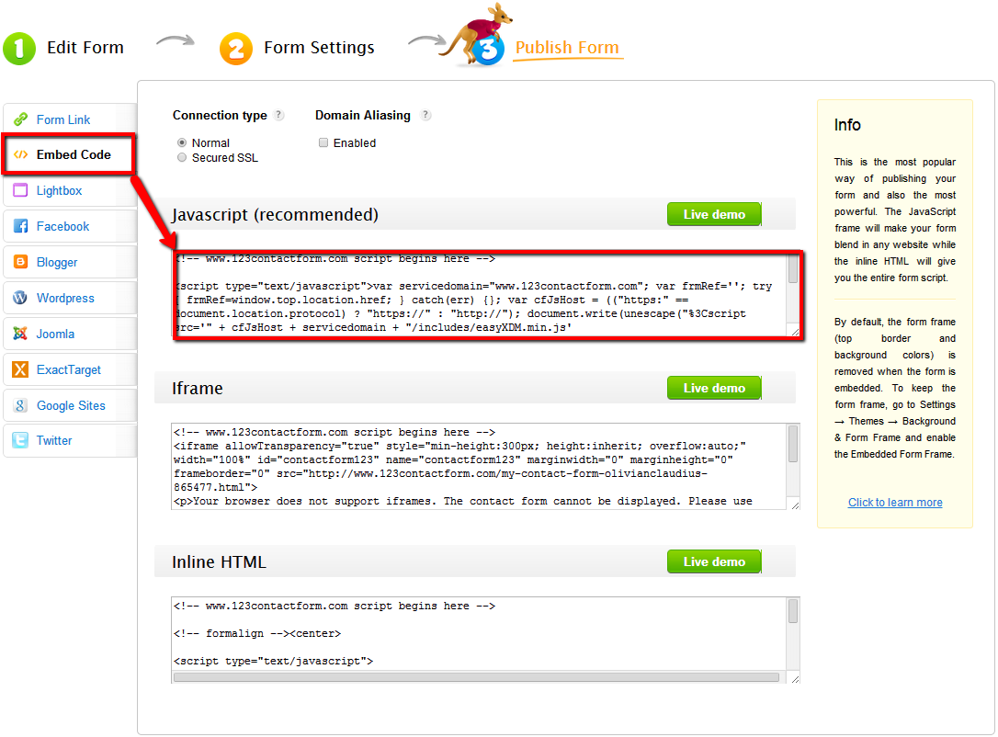Click the Lightbox window icon
The height and width of the screenshot is (737, 998).
(x=20, y=190)
